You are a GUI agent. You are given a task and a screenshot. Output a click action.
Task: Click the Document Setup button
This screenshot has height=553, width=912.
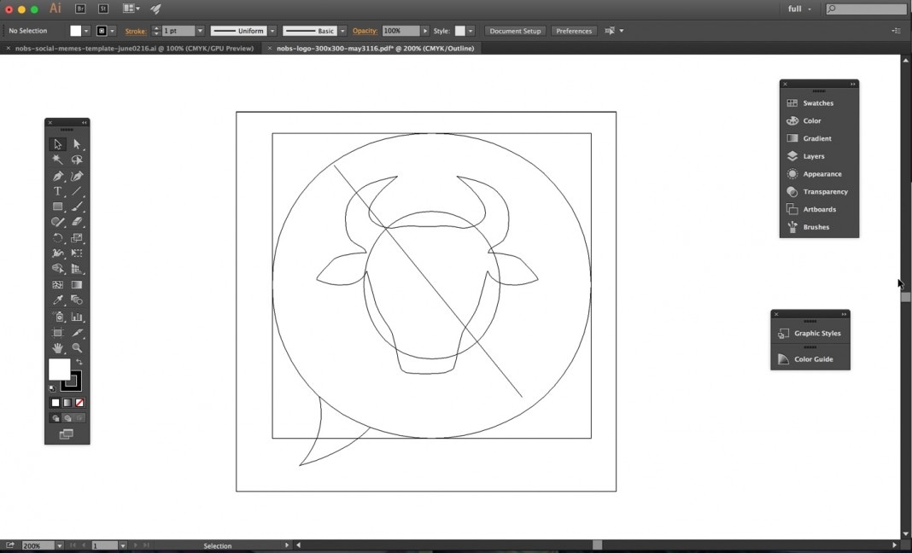point(515,31)
